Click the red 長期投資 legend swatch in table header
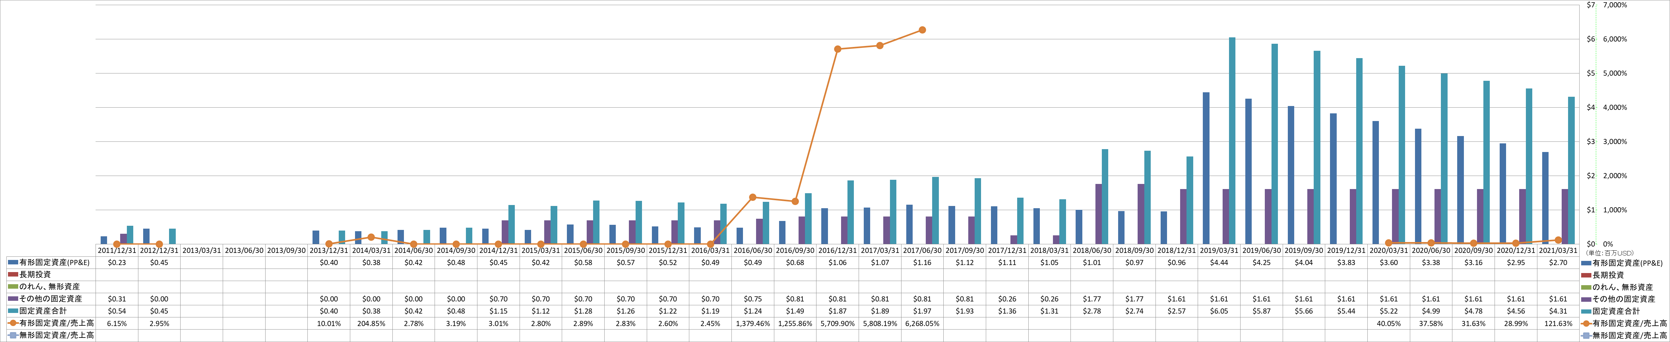This screenshot has width=1670, height=342. point(13,275)
